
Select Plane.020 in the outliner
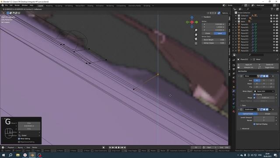[245, 51]
